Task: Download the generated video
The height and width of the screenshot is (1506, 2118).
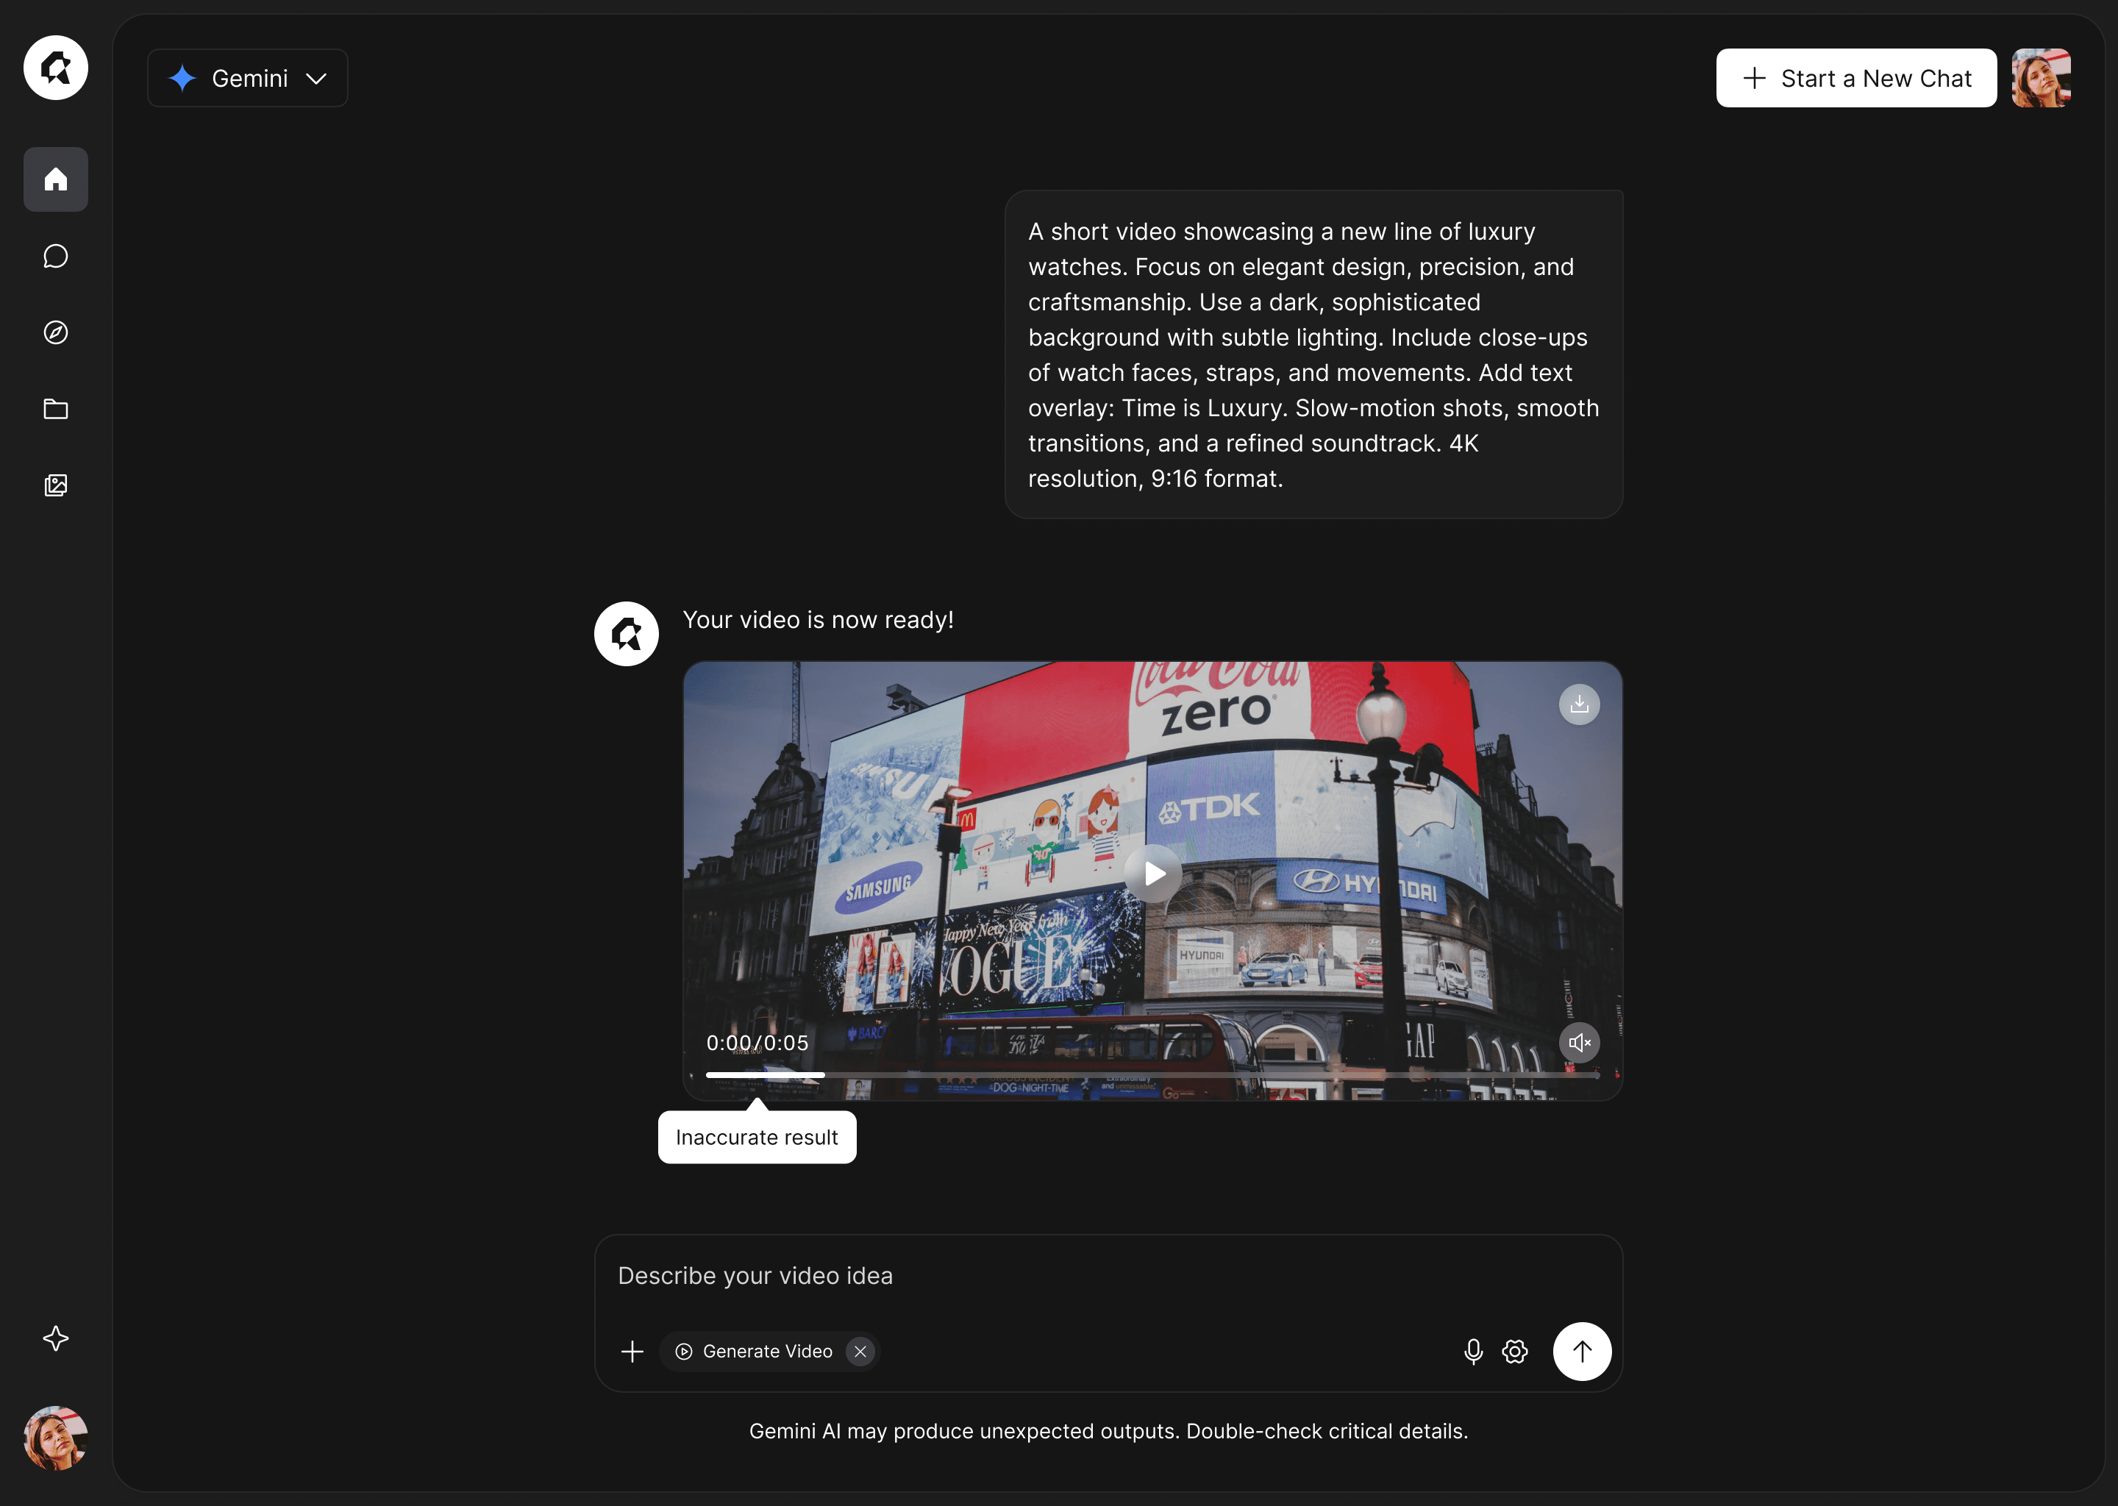Action: point(1578,704)
